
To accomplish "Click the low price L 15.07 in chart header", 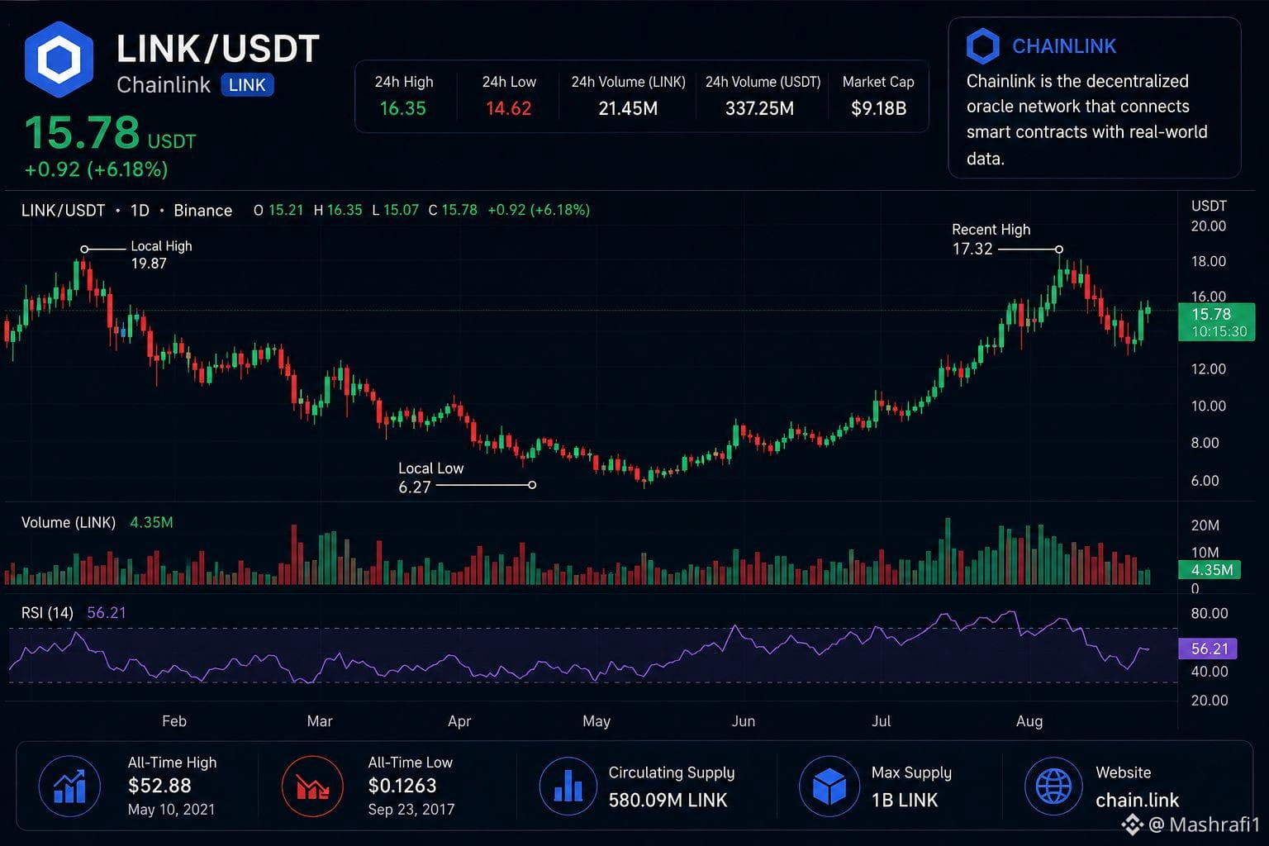I will tap(395, 210).
